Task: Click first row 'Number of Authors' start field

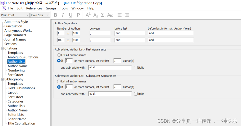Action: click(61, 33)
